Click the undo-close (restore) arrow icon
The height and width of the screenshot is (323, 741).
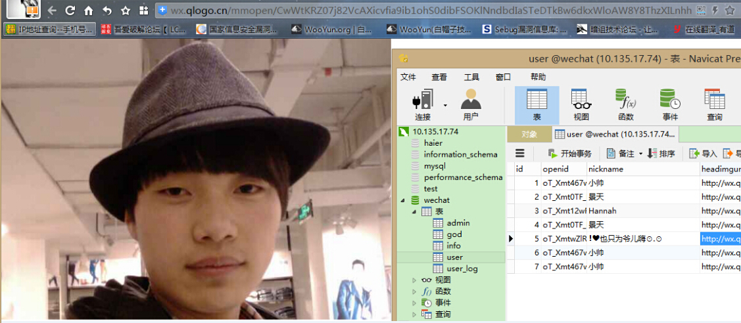point(107,11)
